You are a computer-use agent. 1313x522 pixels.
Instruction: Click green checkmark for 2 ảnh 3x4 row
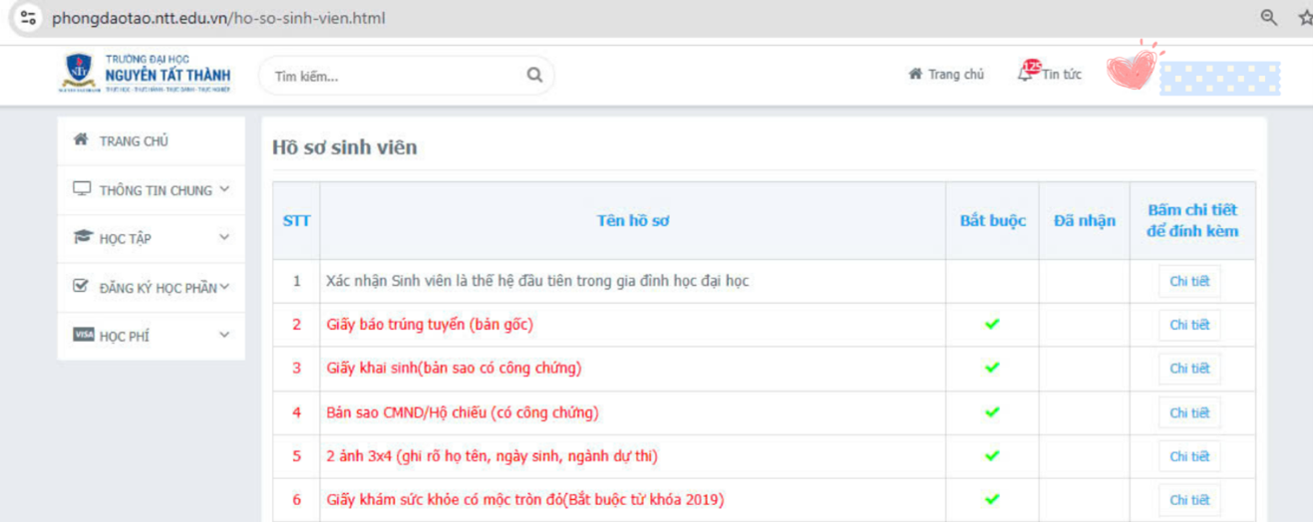click(x=991, y=455)
